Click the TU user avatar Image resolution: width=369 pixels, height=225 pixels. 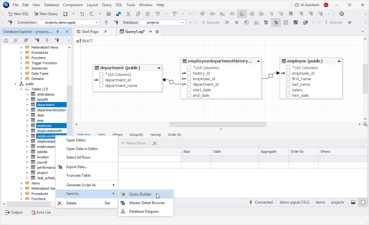[x=326, y=5]
